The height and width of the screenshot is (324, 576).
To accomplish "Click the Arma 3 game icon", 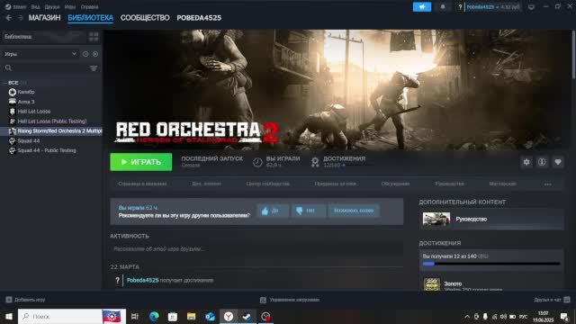I will point(12,102).
